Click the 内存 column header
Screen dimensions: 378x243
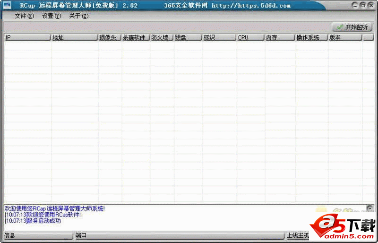click(280, 38)
